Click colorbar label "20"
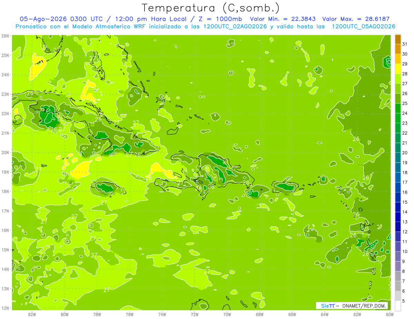Screen dimensions: 414x319 click(x=405, y=153)
